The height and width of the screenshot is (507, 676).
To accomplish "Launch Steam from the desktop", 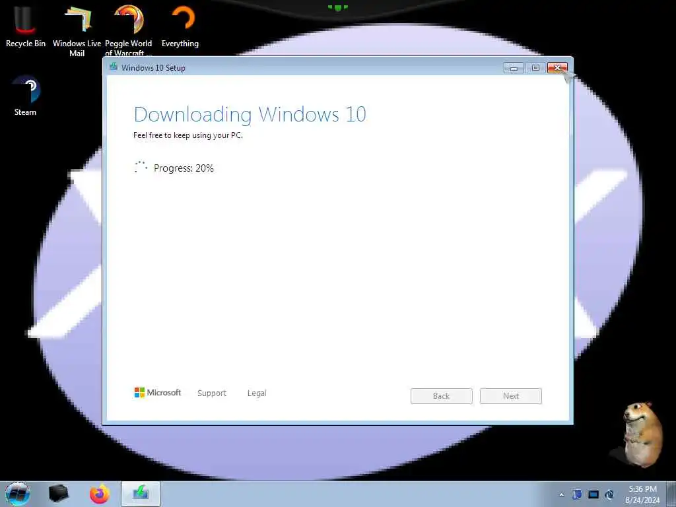I will tap(26, 96).
